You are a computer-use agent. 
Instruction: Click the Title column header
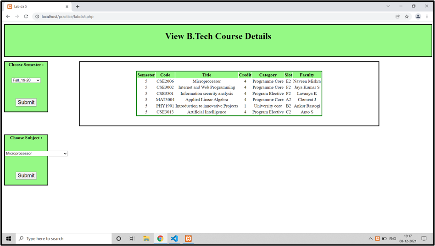coord(206,75)
